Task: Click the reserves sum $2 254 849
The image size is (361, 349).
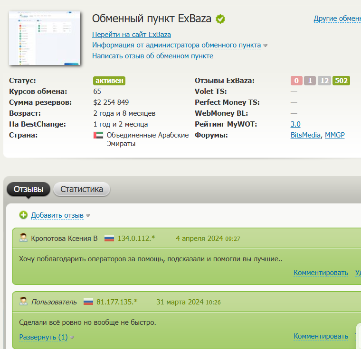Action: point(111,102)
